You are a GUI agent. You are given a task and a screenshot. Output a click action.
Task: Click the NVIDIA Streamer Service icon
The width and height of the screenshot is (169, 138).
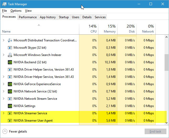10,113
